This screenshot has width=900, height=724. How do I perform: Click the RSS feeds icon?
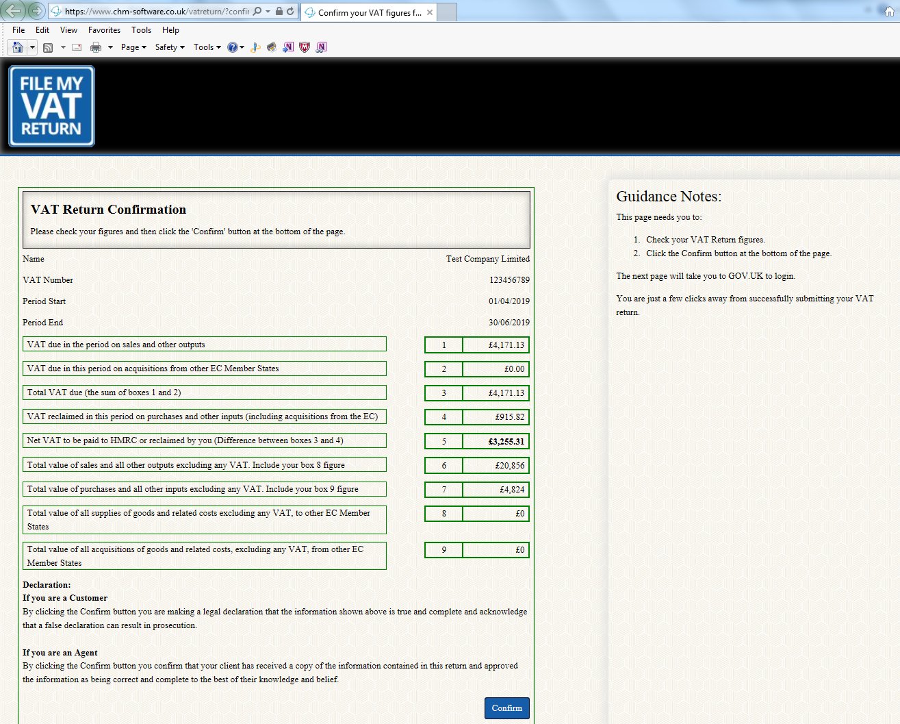tap(48, 47)
